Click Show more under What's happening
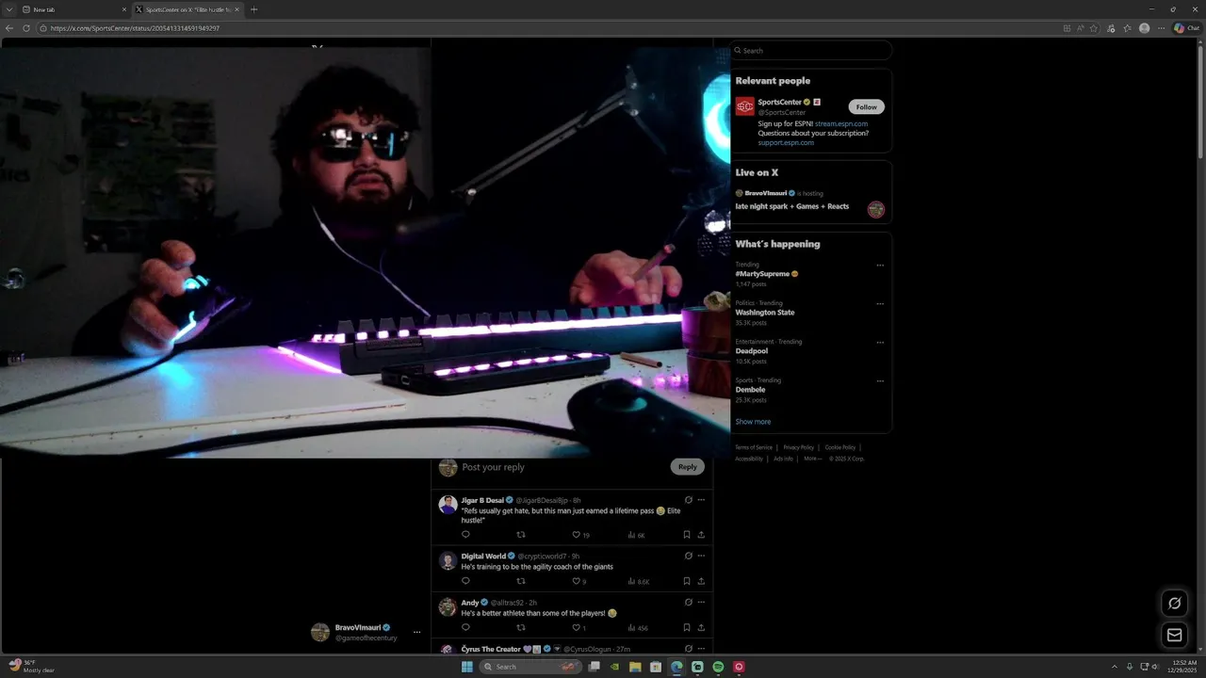 [x=753, y=422]
